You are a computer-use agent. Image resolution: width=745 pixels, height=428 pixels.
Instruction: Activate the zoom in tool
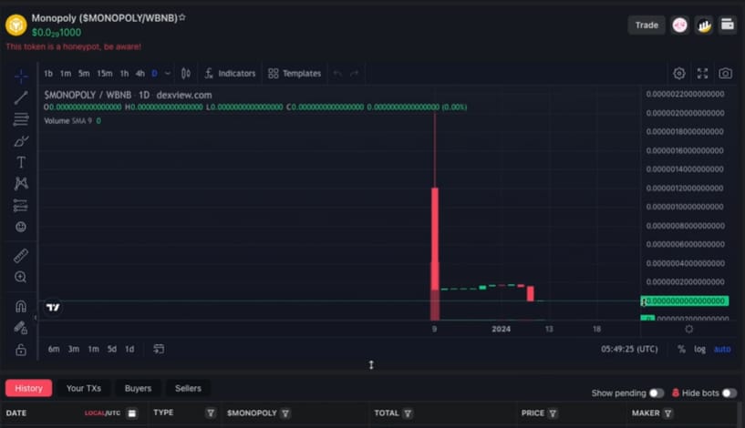(21, 277)
